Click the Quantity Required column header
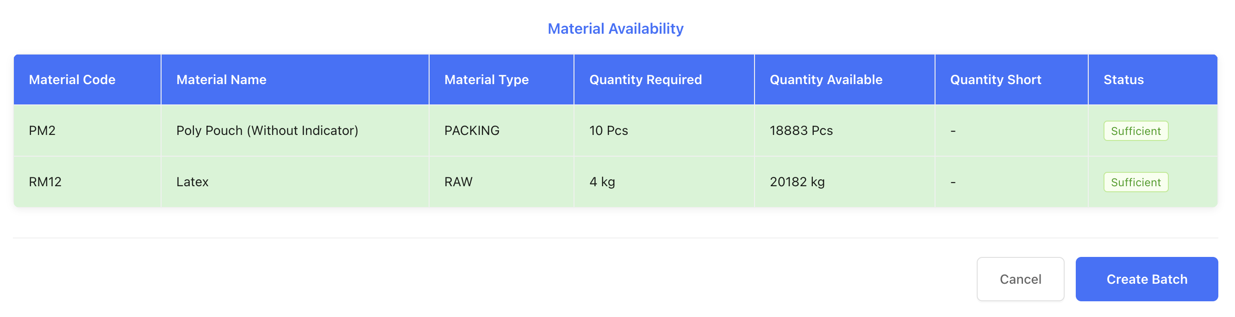Viewport: 1235px width, 317px height. coord(645,79)
